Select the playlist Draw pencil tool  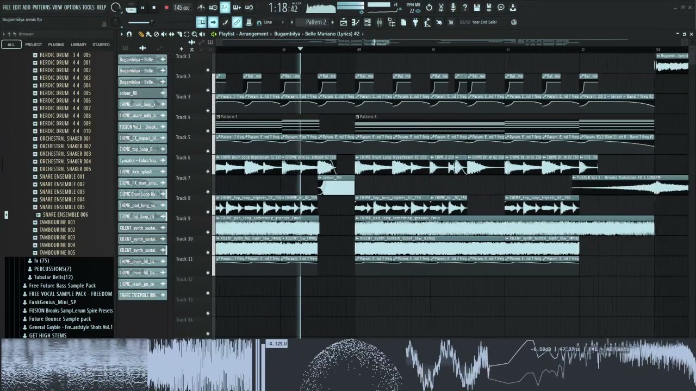(x=141, y=34)
